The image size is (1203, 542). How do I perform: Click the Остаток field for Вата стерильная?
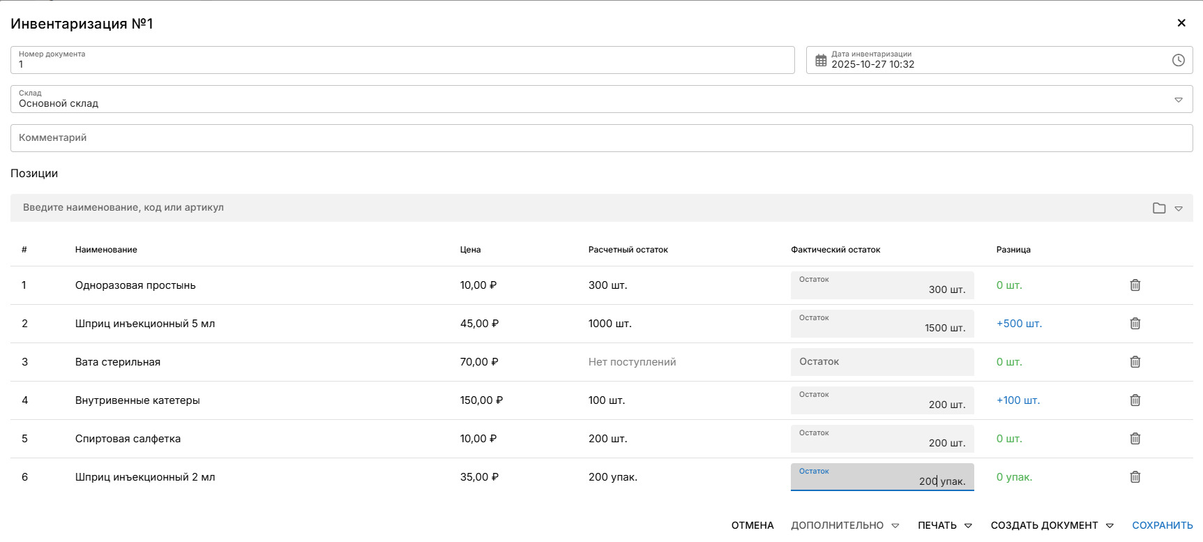(x=882, y=362)
